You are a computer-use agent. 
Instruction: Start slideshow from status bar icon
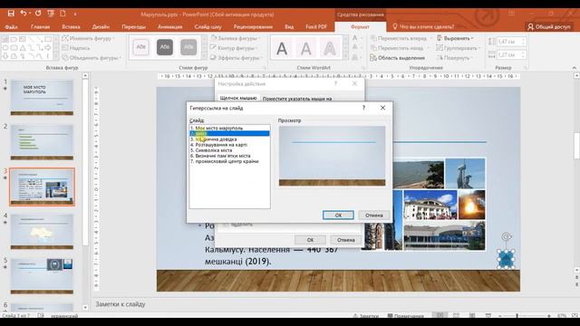[x=488, y=316]
